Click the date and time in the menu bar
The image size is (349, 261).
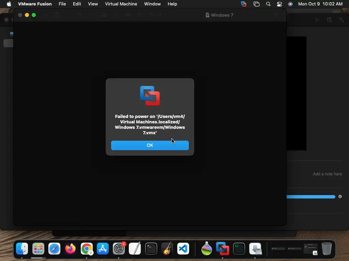pyautogui.click(x=320, y=4)
